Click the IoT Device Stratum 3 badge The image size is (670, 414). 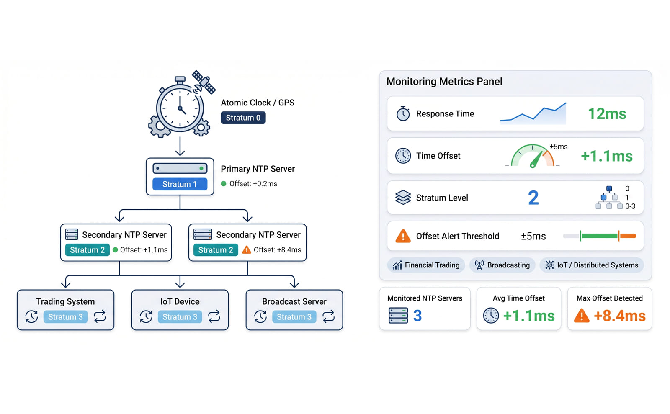180,317
